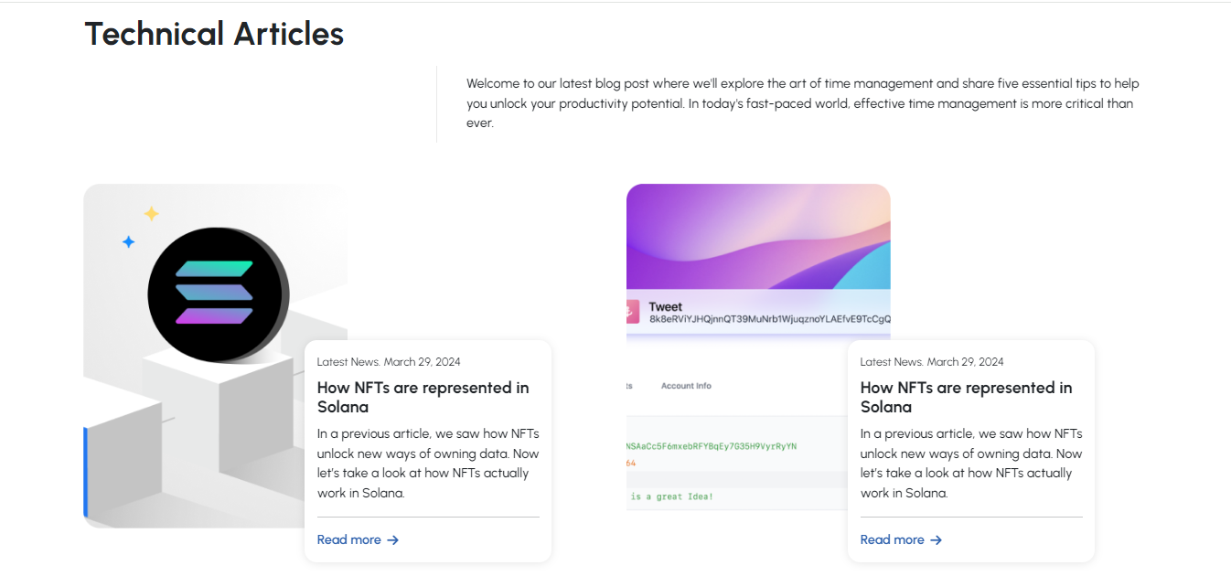Click the Tweet address string starting with 8k8eRVi
Image resolution: width=1231 pixels, height=587 pixels.
point(769,320)
